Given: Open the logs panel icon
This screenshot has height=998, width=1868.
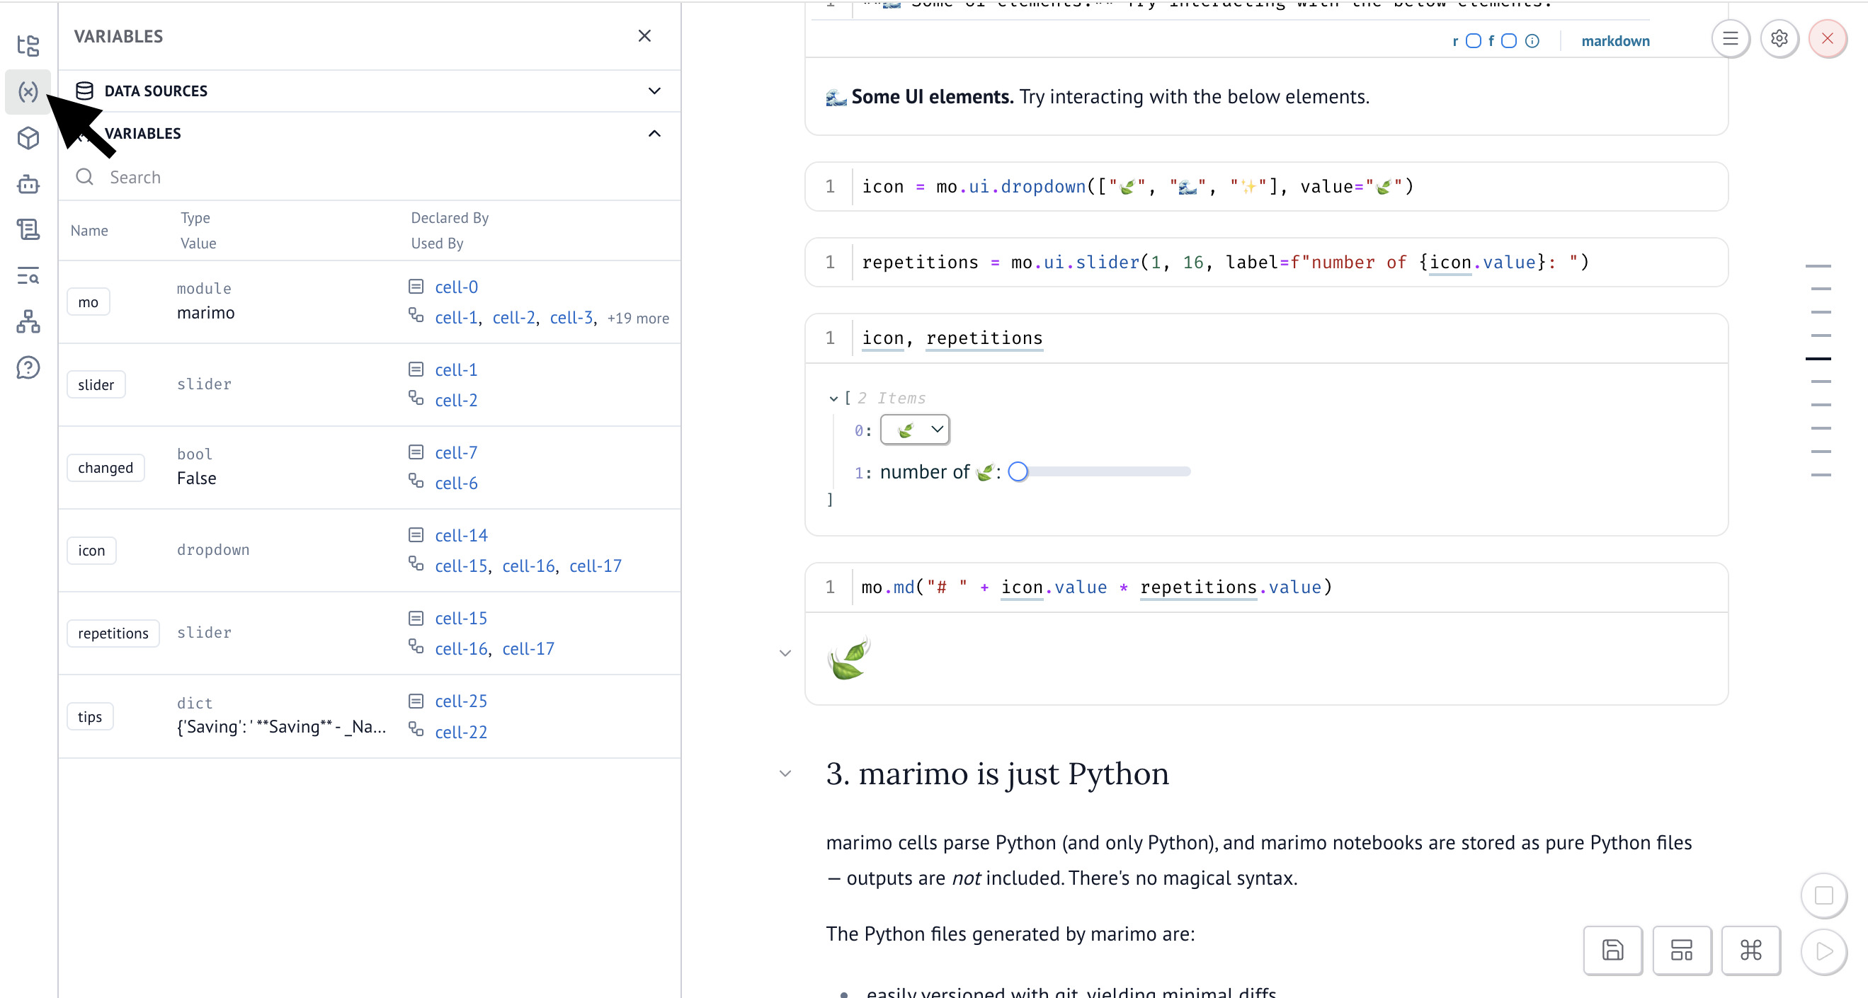Looking at the screenshot, I should pos(28,276).
